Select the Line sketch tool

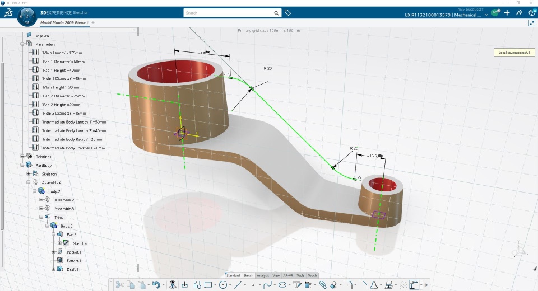[238, 285]
